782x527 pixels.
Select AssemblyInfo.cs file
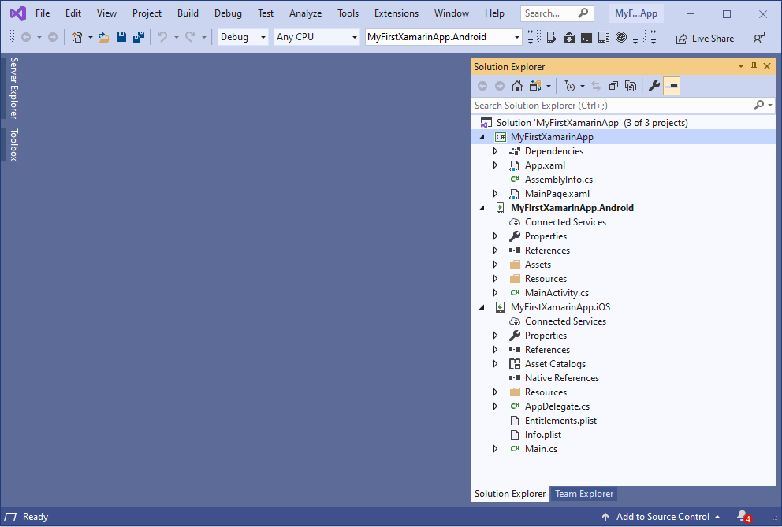[559, 180]
